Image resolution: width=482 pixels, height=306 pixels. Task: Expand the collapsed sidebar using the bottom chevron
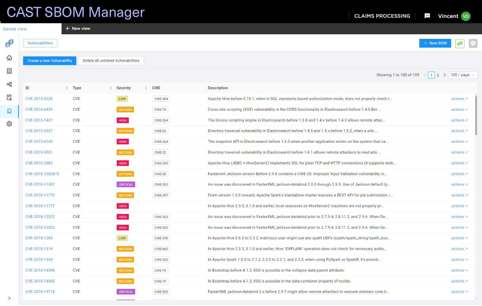coord(9,298)
